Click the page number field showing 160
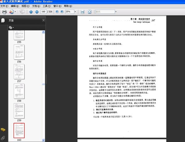 click(43, 12)
